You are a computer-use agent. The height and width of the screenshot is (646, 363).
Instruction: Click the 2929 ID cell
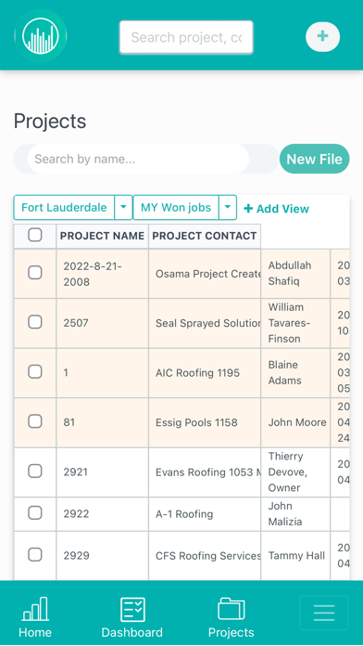pyautogui.click(x=103, y=556)
